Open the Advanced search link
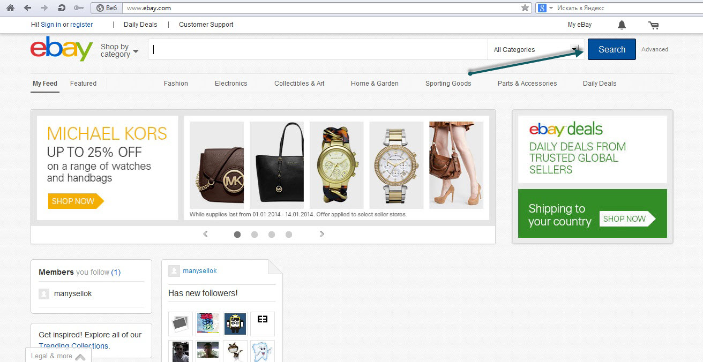703x362 pixels. tap(655, 49)
